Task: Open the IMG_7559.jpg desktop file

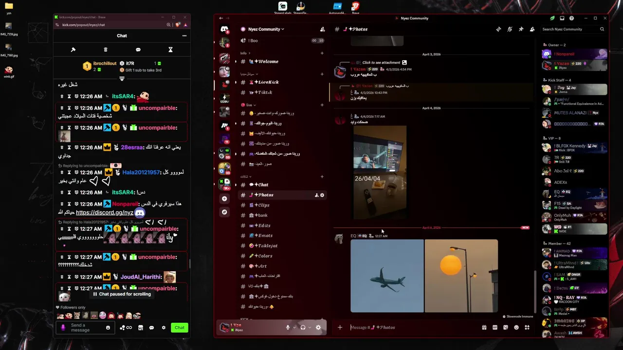Action: coord(9,28)
